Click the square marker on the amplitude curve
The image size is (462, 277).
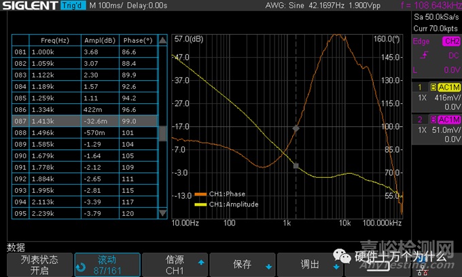tap(296, 166)
